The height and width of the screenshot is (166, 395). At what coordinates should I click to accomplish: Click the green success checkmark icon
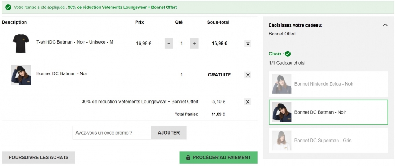coord(8,7)
